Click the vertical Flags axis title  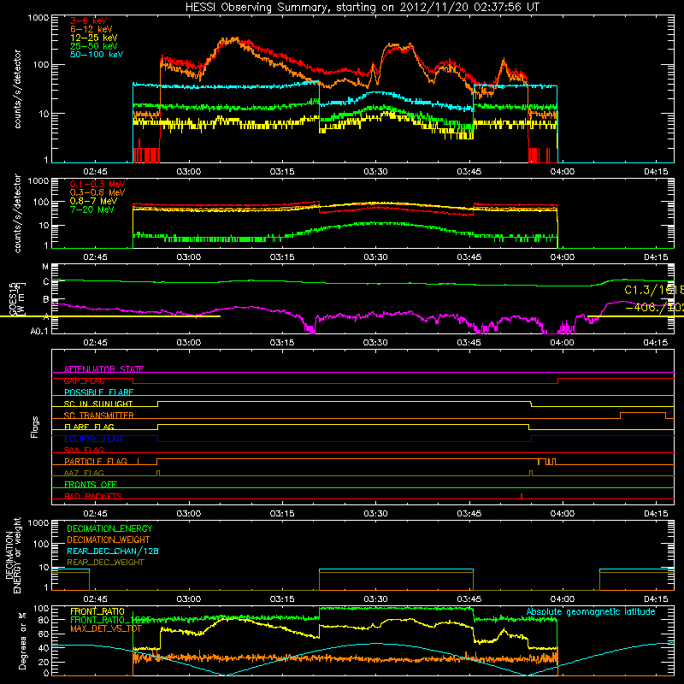tap(35, 427)
